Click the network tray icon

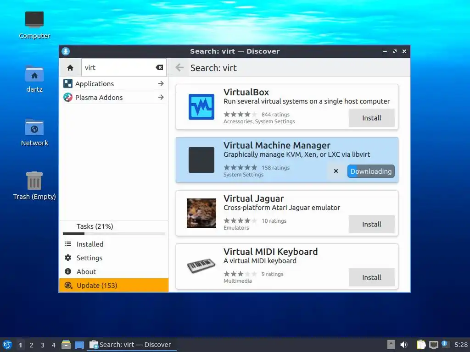coord(433,345)
